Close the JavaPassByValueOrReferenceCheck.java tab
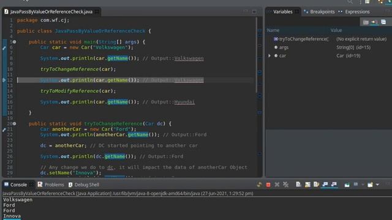Screen dimensions: 392x220 97,12
